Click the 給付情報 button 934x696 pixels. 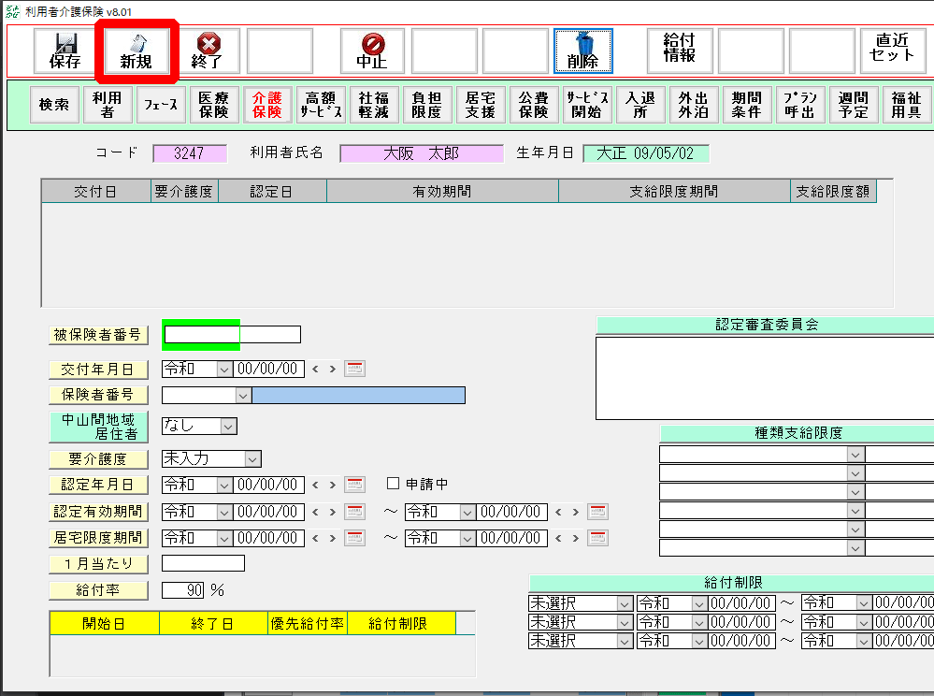click(x=680, y=51)
